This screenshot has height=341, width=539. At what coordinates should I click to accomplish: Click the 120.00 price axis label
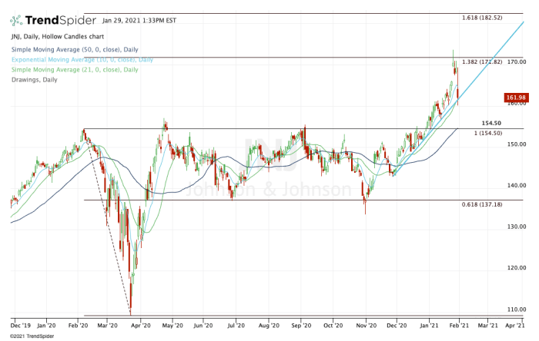(x=517, y=268)
